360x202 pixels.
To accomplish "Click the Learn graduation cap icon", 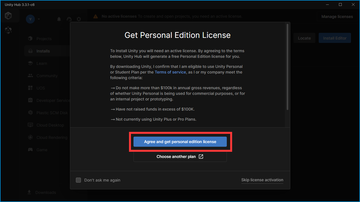I will 30,63.
